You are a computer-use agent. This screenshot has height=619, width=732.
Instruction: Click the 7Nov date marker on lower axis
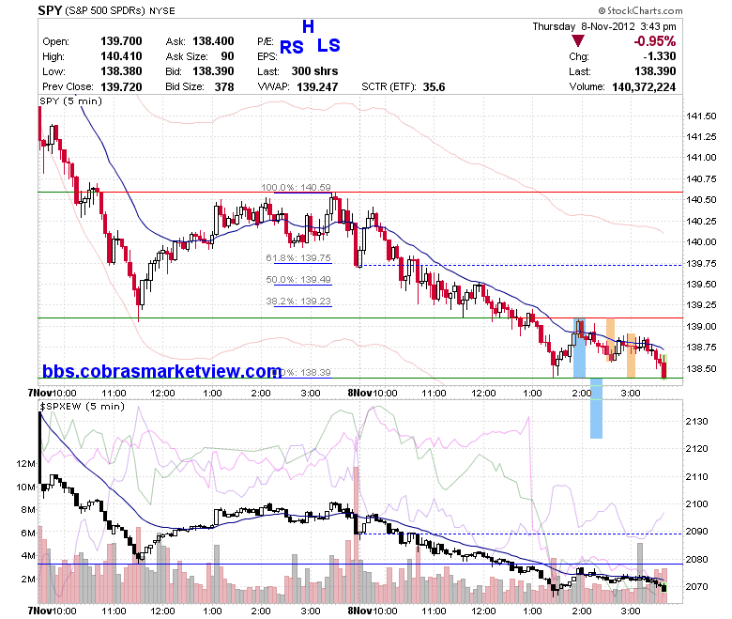[x=39, y=611]
